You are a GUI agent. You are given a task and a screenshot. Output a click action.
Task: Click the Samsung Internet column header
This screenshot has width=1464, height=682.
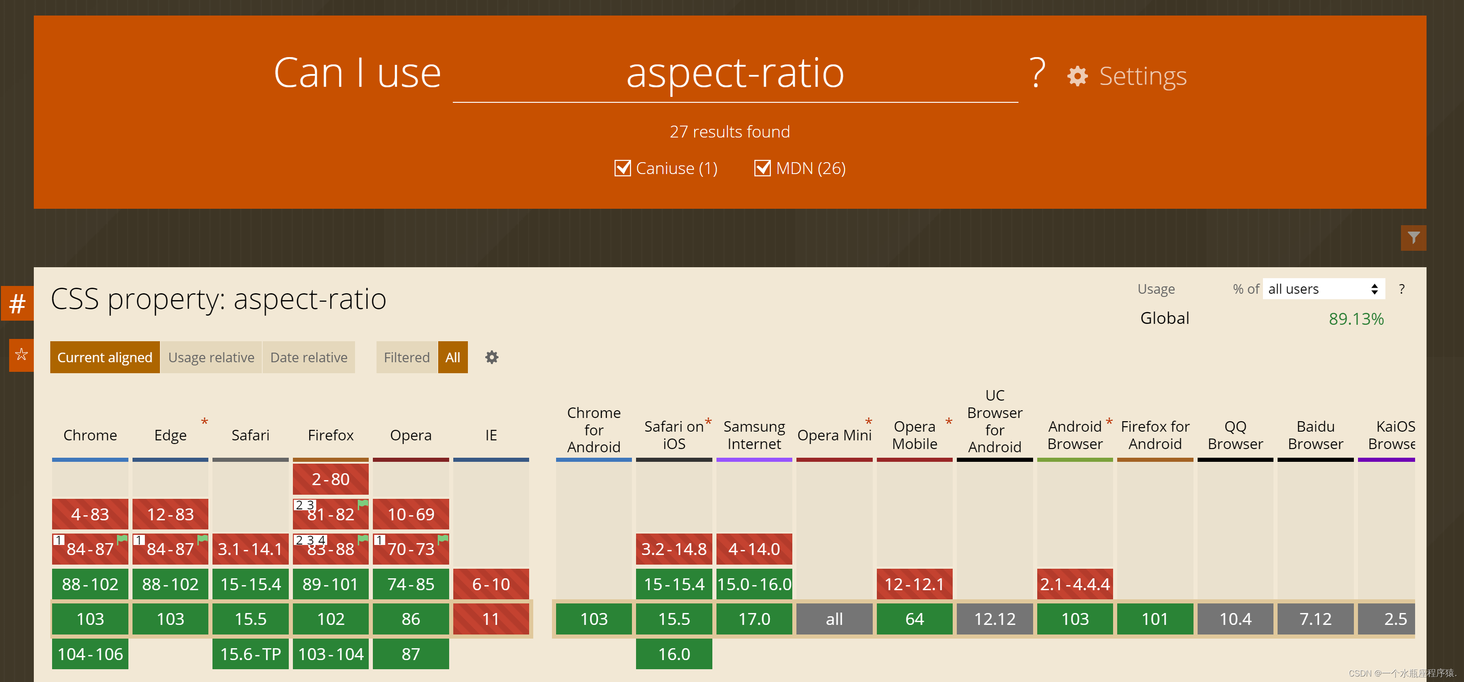click(x=753, y=435)
